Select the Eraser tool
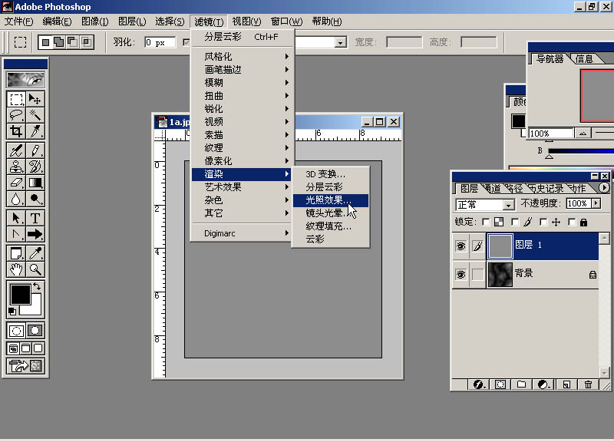This screenshot has width=614, height=442. tap(16, 183)
